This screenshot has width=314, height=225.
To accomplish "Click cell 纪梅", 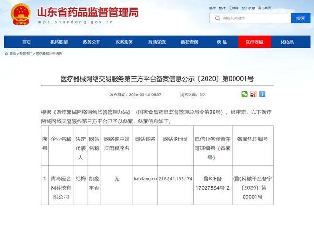I will [81, 178].
